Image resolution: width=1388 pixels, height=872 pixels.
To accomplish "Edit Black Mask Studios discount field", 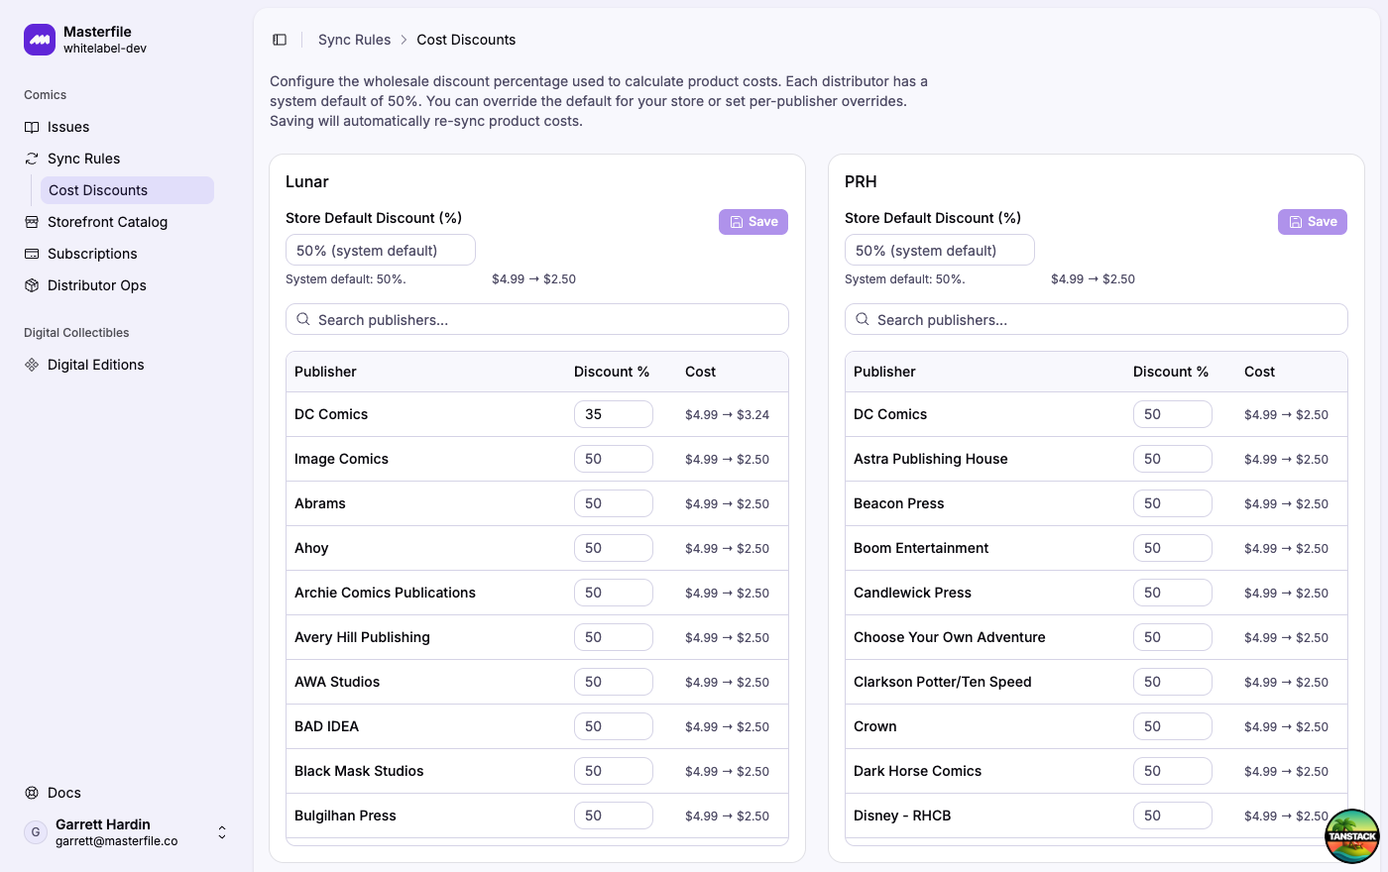I will 614,771.
